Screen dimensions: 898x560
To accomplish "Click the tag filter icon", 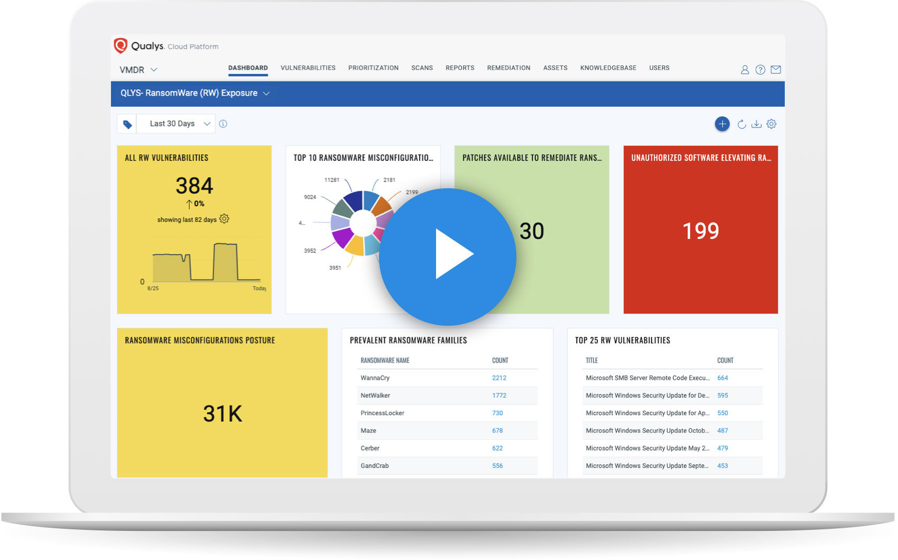I will 127,124.
